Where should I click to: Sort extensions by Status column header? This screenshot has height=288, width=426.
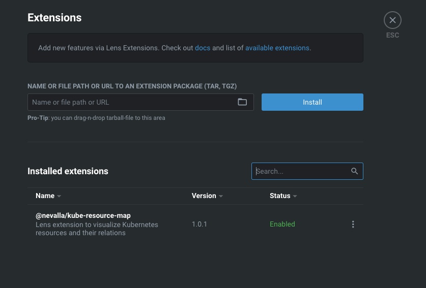pos(280,196)
